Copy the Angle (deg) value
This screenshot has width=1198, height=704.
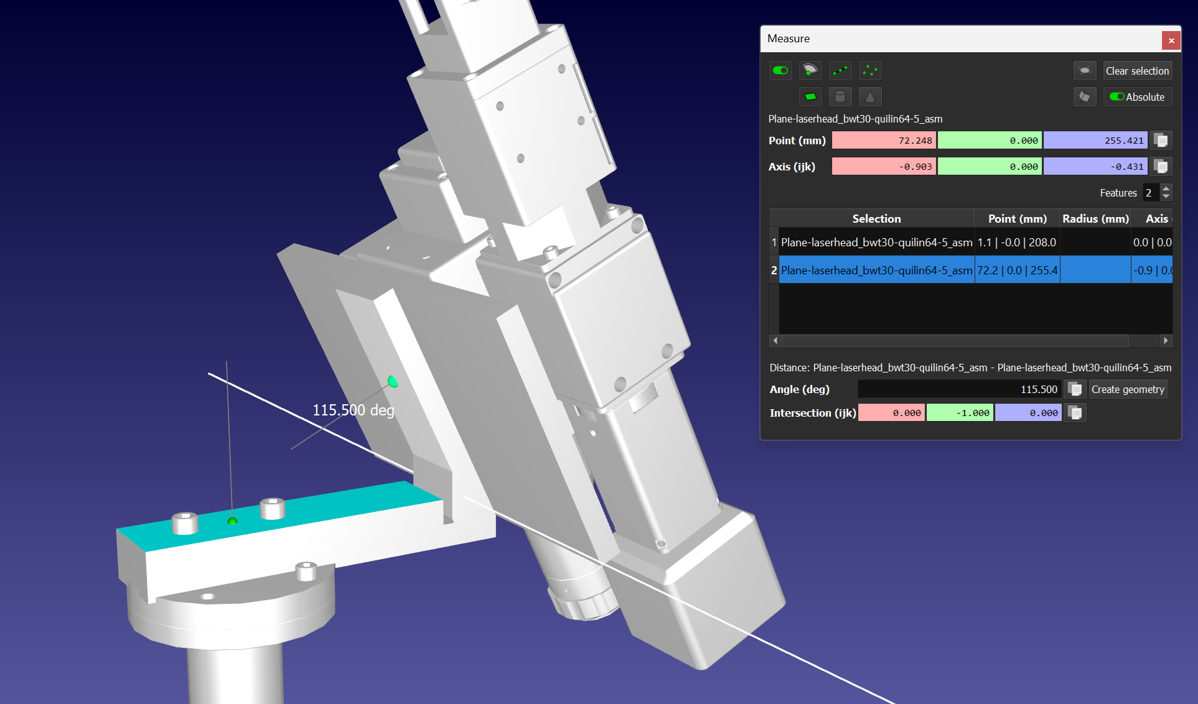[x=1075, y=389]
